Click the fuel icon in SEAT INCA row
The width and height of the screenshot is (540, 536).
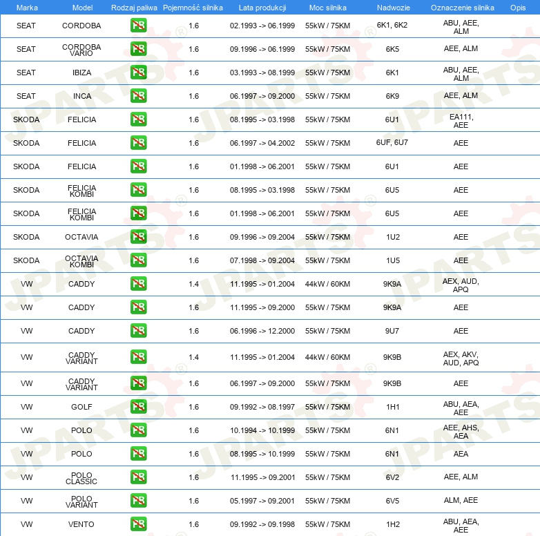click(x=138, y=96)
